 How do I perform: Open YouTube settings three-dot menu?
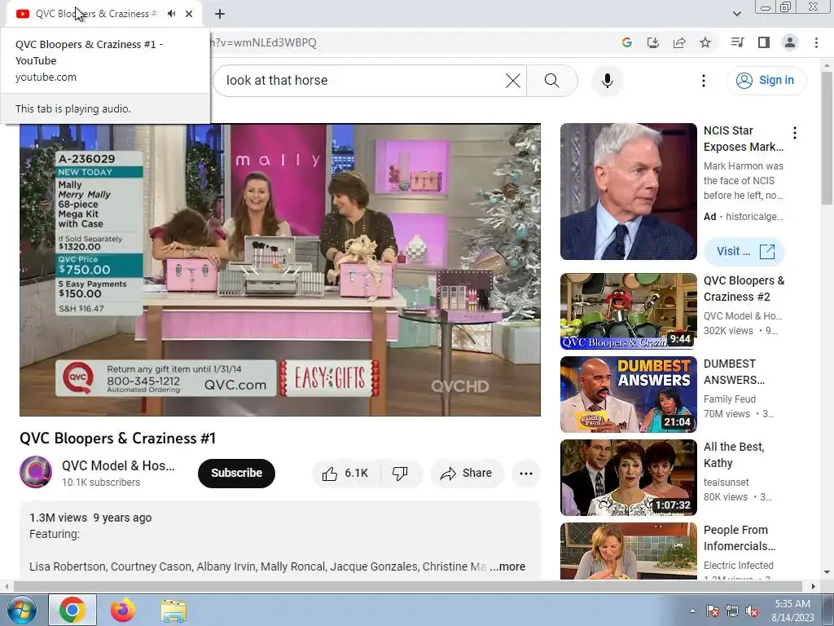(x=703, y=81)
